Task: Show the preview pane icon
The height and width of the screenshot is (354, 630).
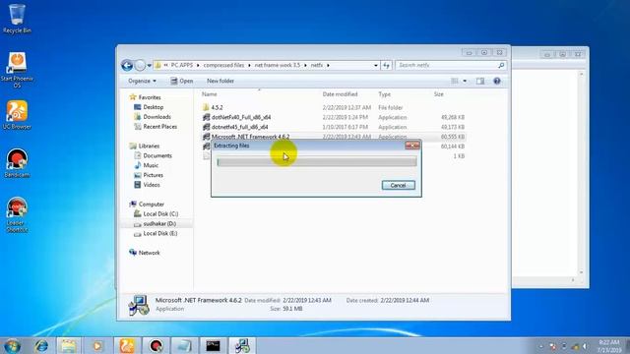Action: point(480,81)
